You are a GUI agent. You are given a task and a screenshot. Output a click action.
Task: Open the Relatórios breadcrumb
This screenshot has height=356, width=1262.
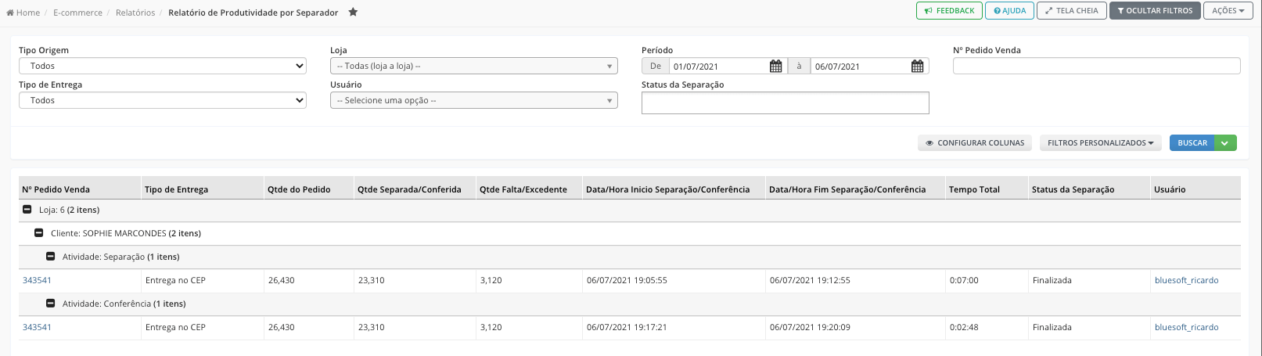tap(135, 13)
